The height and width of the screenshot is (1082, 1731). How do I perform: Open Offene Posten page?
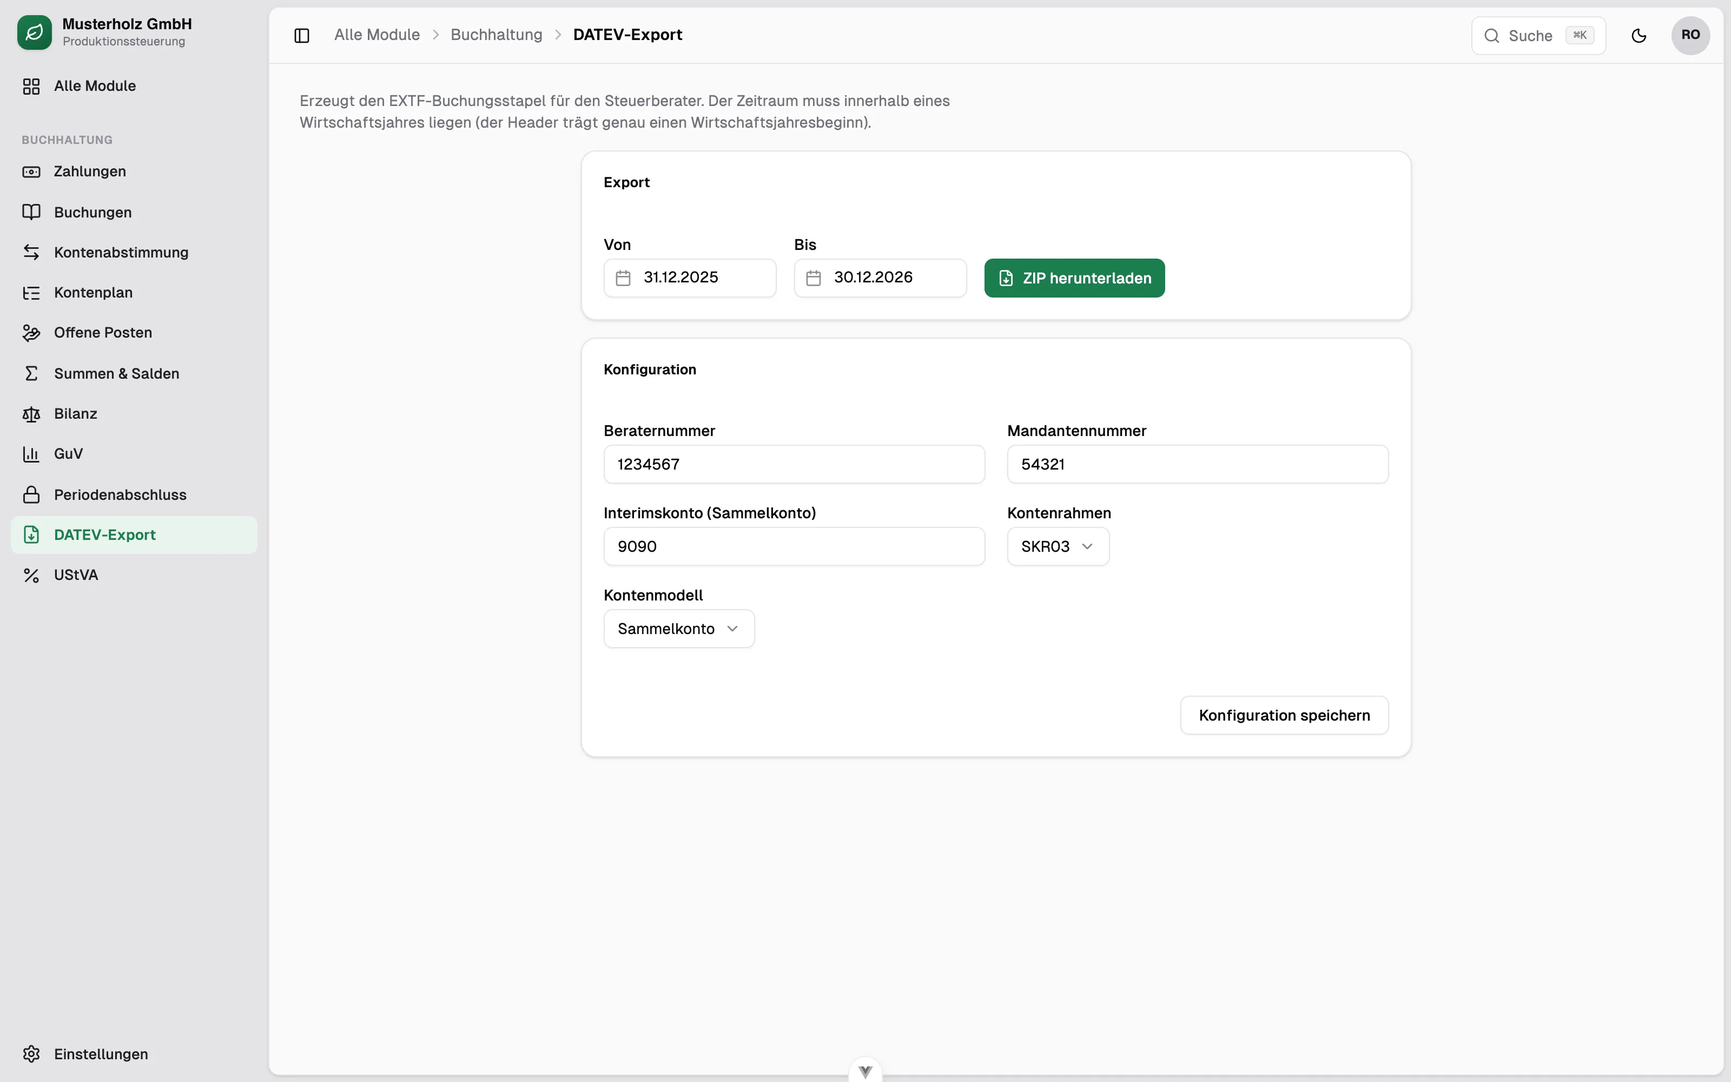[x=134, y=333]
